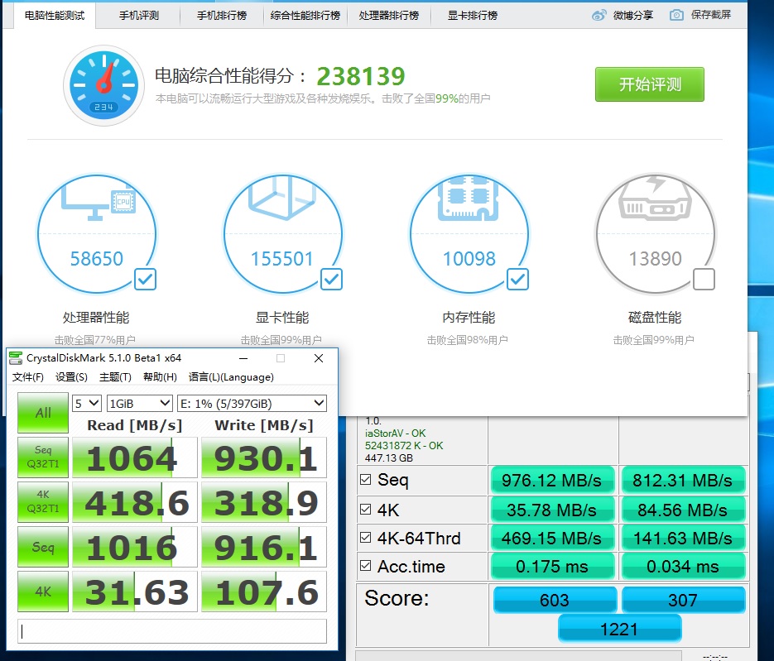The width and height of the screenshot is (774, 661).
Task: Click the AS SSD 4K write 84.56 MB/s
Action: coord(683,510)
